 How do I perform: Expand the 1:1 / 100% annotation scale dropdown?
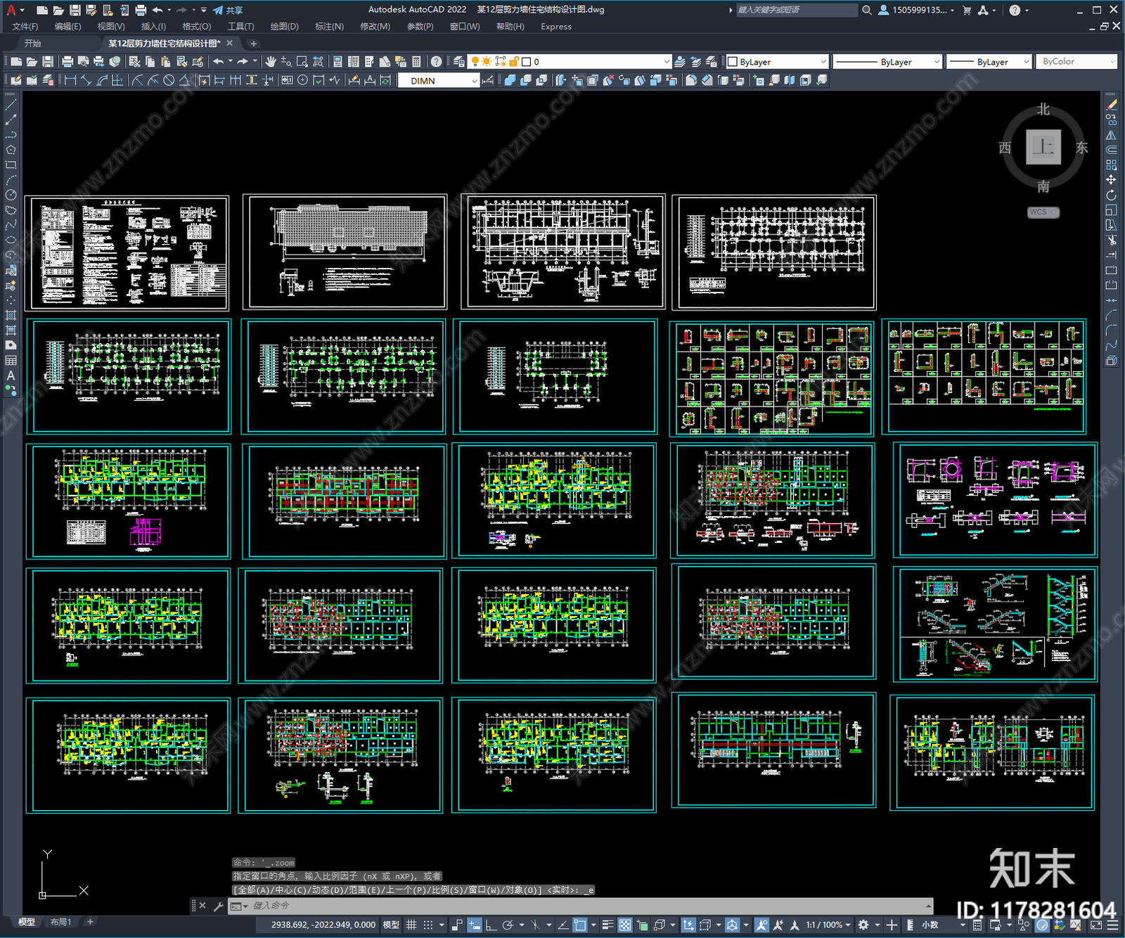click(828, 925)
